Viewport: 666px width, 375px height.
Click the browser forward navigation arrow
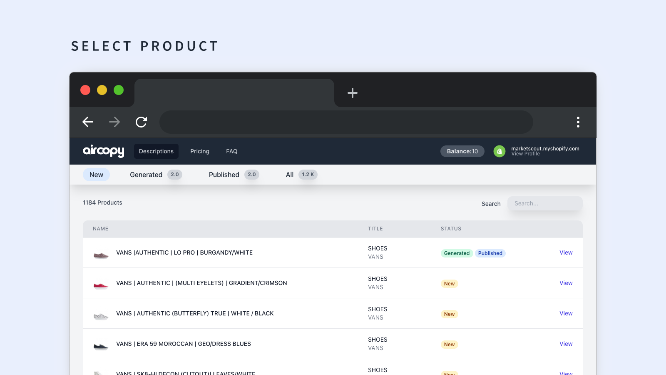click(x=114, y=122)
